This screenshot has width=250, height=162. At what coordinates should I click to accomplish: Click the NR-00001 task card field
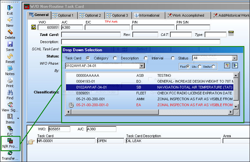pyautogui.click(x=66, y=141)
